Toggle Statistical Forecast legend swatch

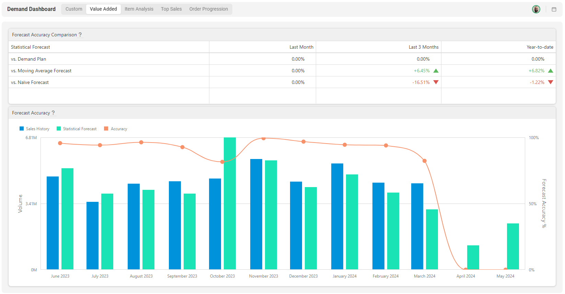(x=59, y=128)
